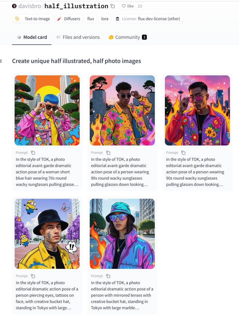This screenshot has height=316, width=239.
Task: Open the blue-haired woman thumbnail
Action: click(x=47, y=110)
